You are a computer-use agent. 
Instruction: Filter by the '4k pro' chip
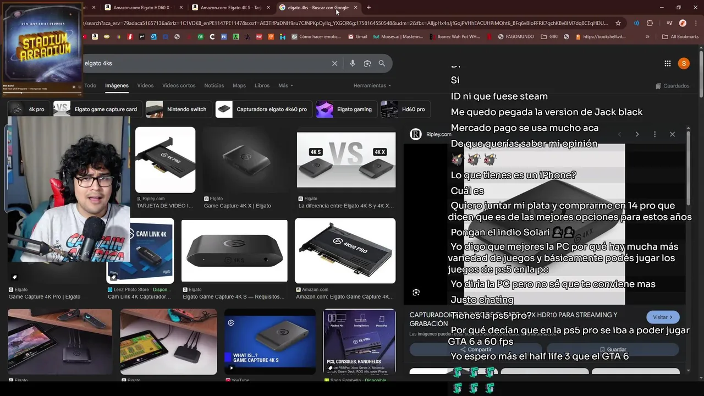coord(29,109)
